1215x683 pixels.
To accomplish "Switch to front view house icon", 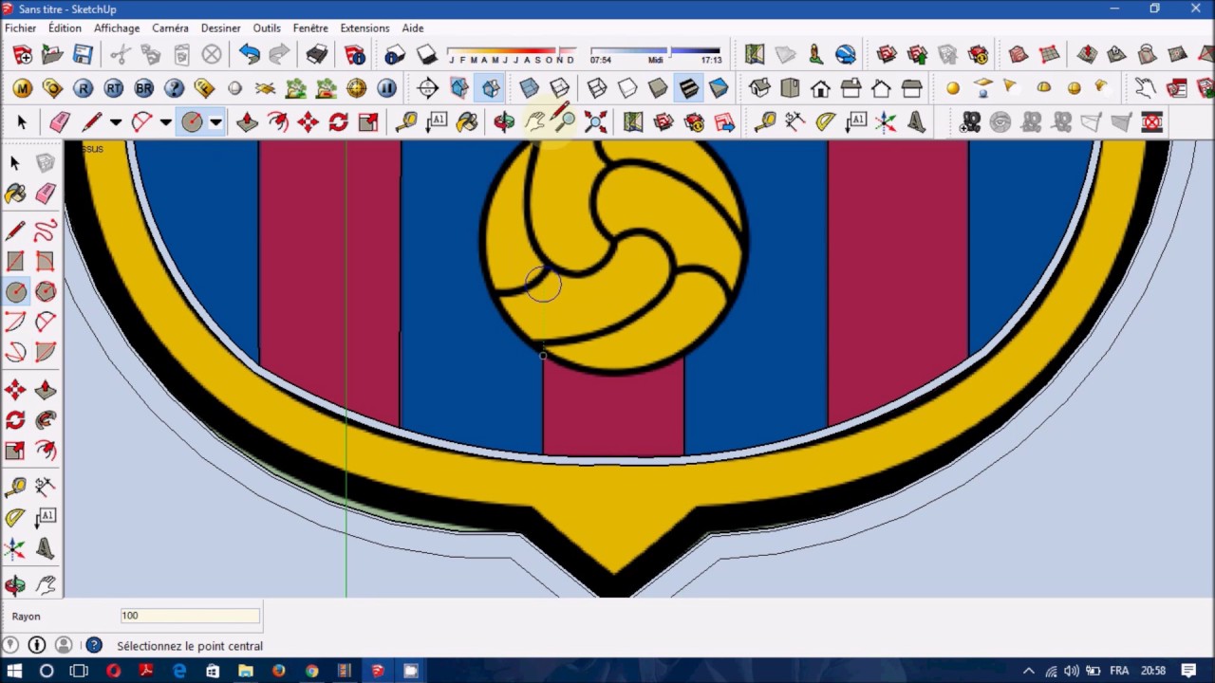I will click(820, 88).
